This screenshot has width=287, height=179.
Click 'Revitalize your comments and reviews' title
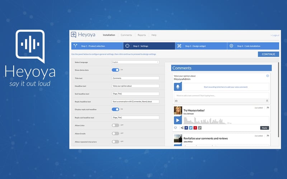point(206,139)
